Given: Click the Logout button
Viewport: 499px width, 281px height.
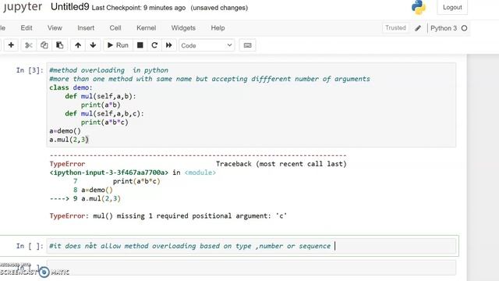Looking at the screenshot, I should (x=452, y=7).
